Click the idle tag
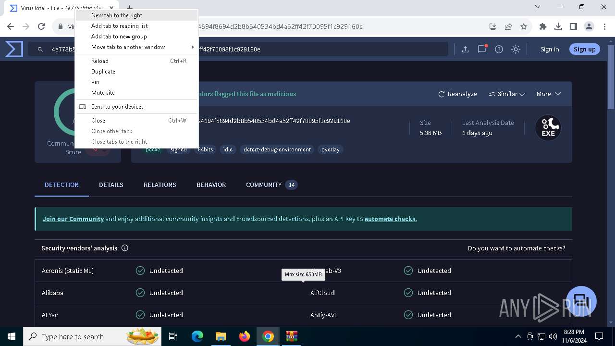 tap(228, 149)
